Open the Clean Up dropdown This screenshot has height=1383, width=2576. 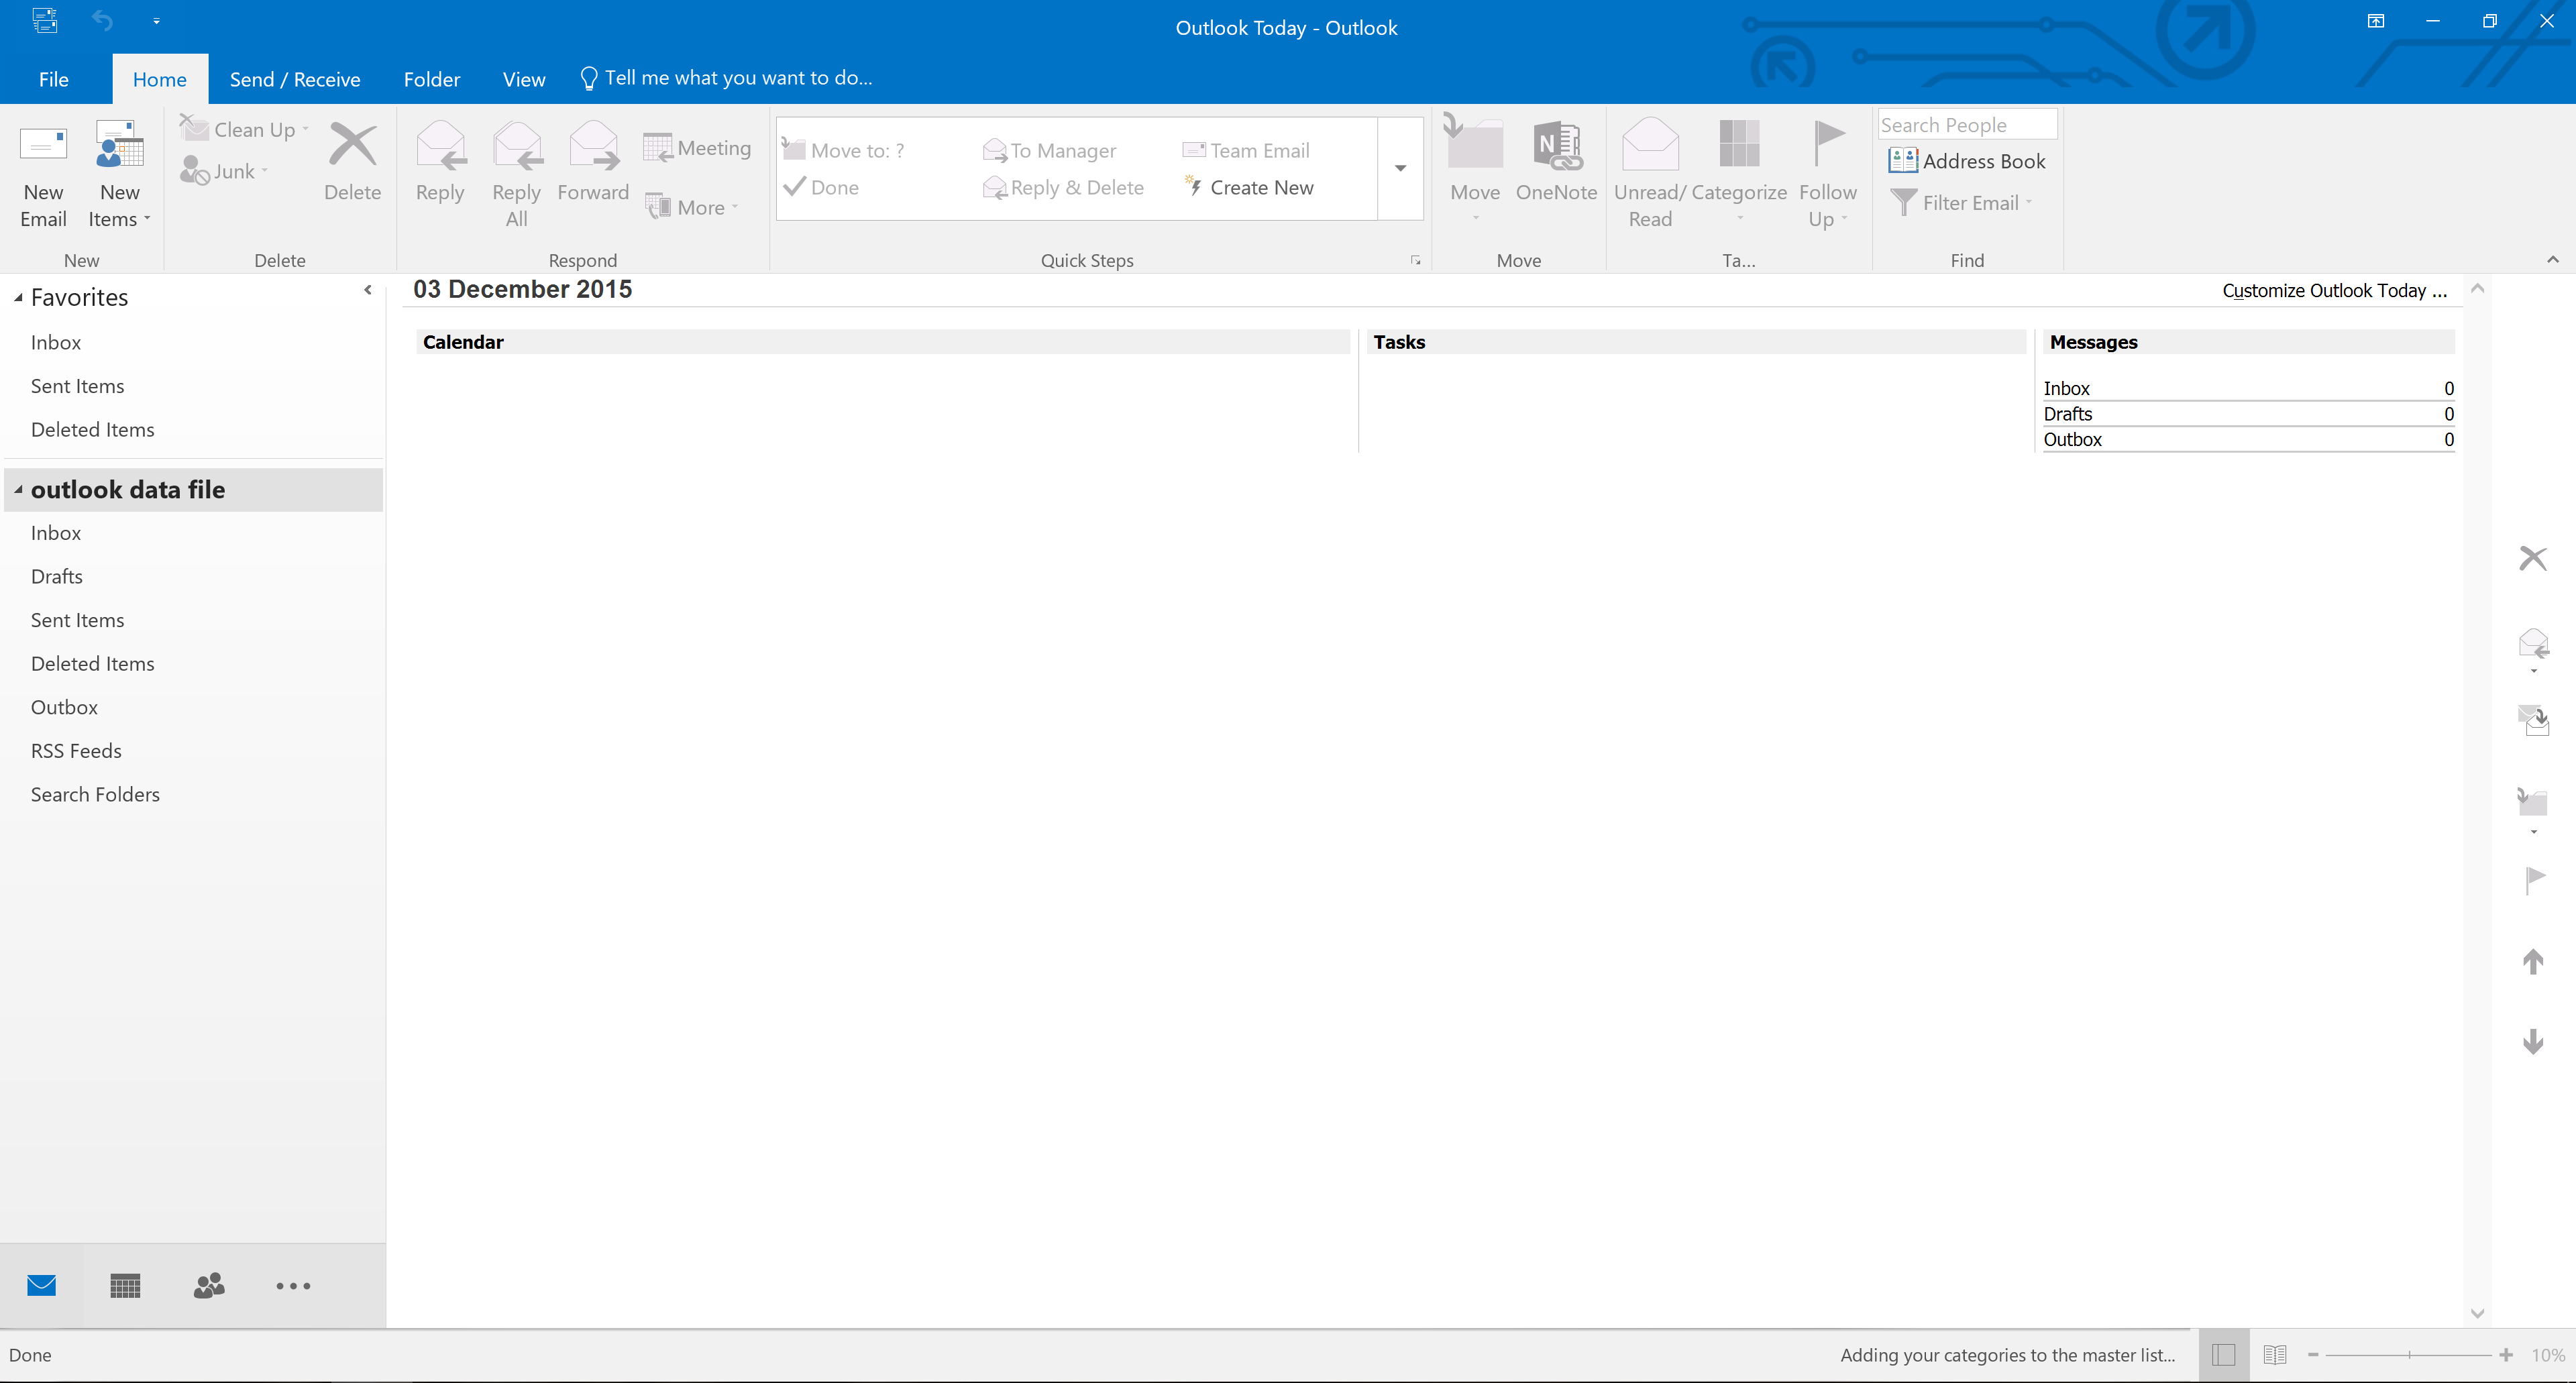[x=245, y=129]
